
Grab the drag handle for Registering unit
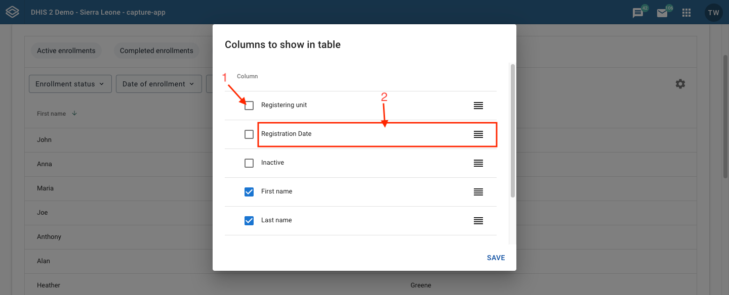(478, 106)
